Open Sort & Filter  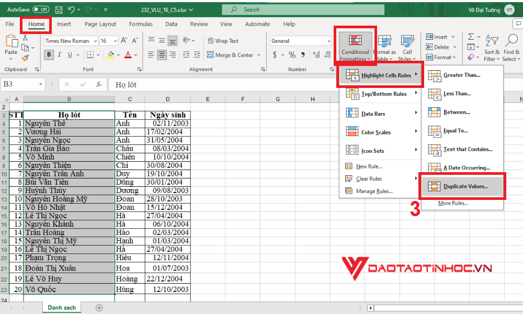point(492,47)
